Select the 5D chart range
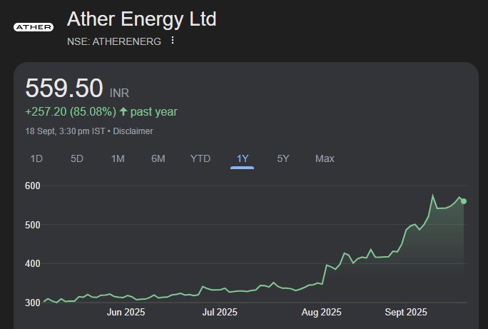The width and height of the screenshot is (488, 329). tap(77, 158)
